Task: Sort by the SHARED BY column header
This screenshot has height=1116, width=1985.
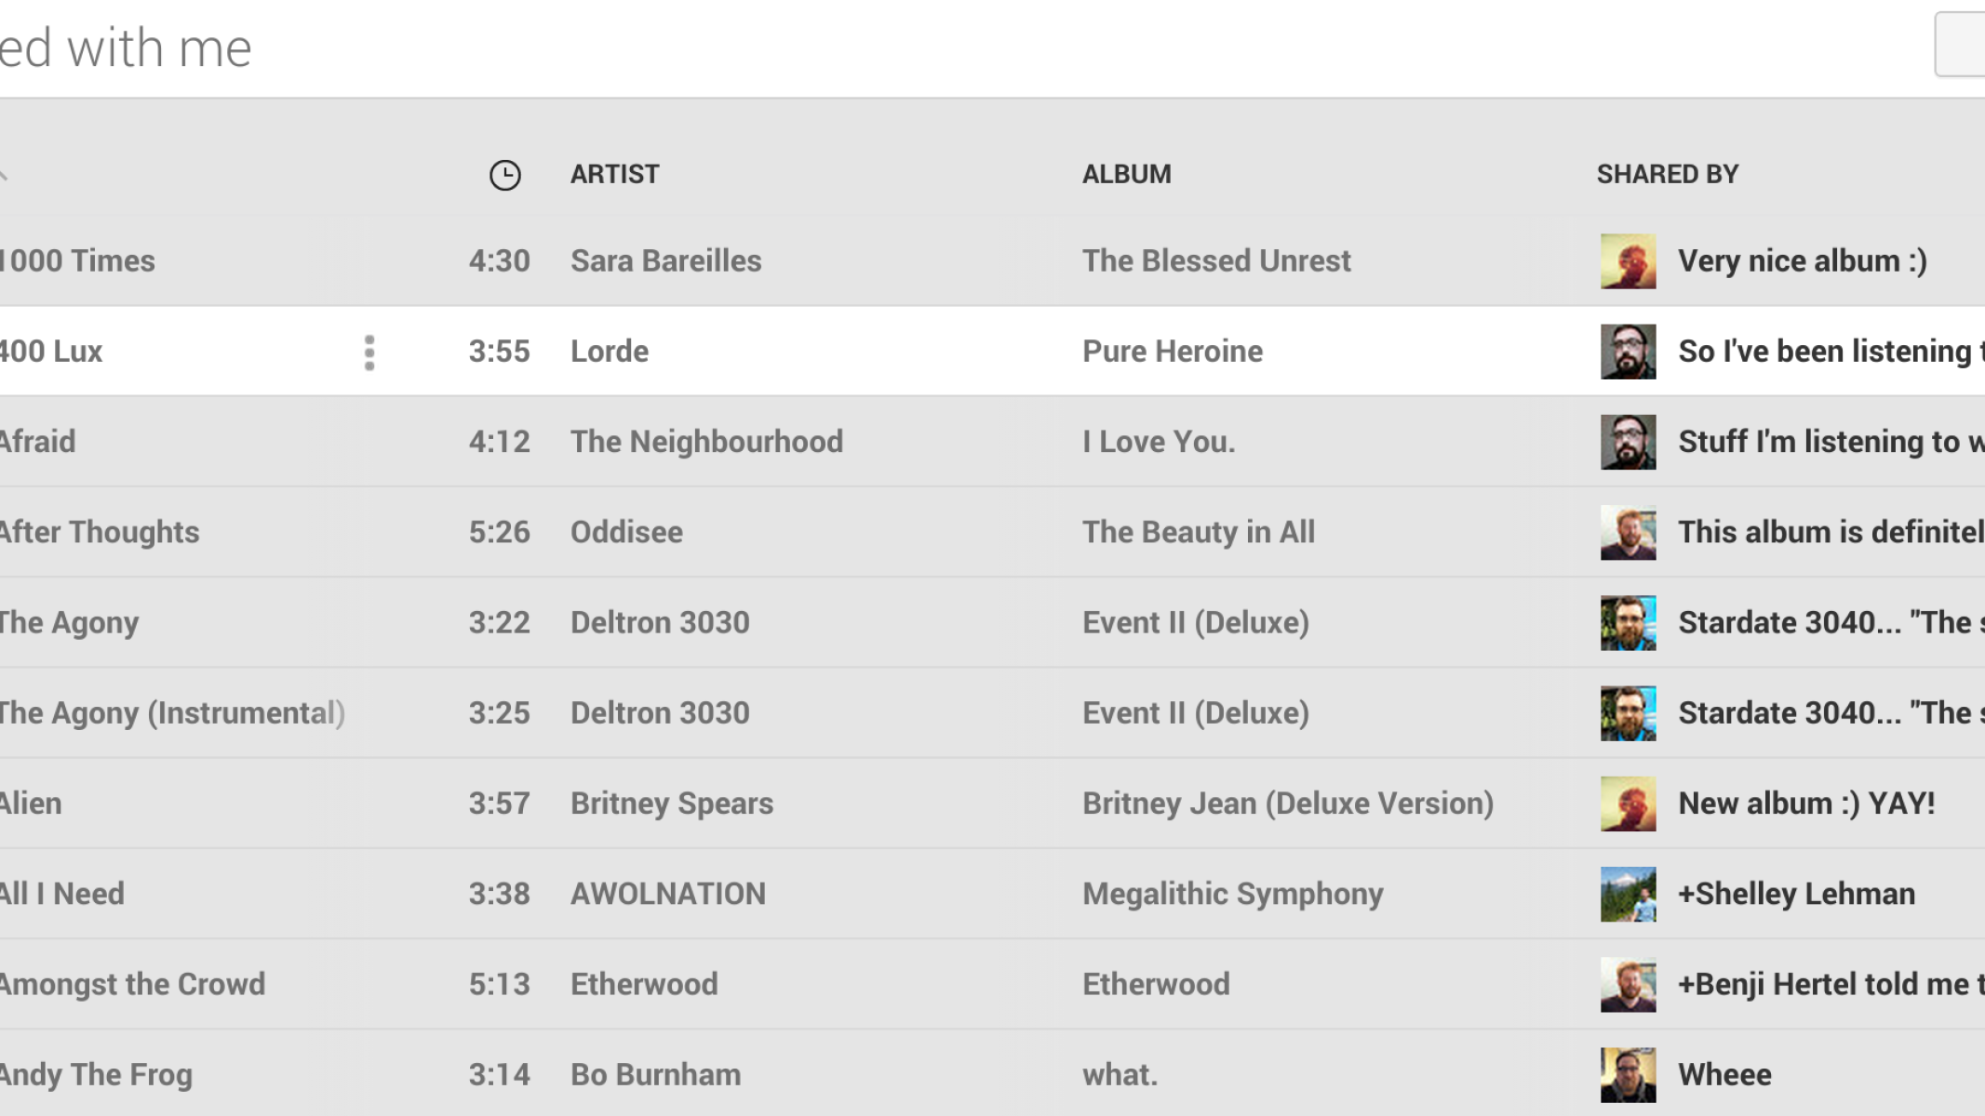Action: coord(1667,175)
